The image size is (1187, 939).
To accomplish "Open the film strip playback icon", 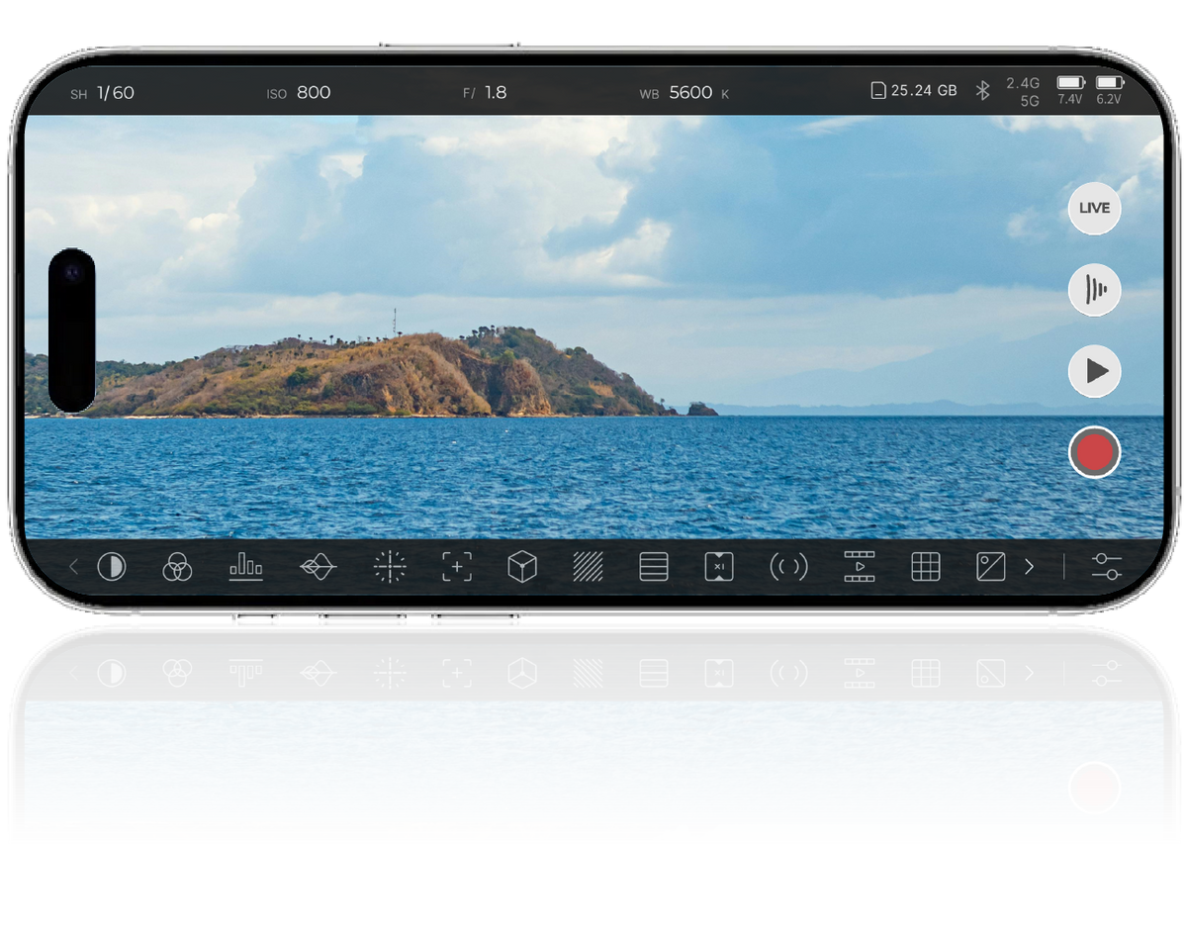I will coord(860,567).
